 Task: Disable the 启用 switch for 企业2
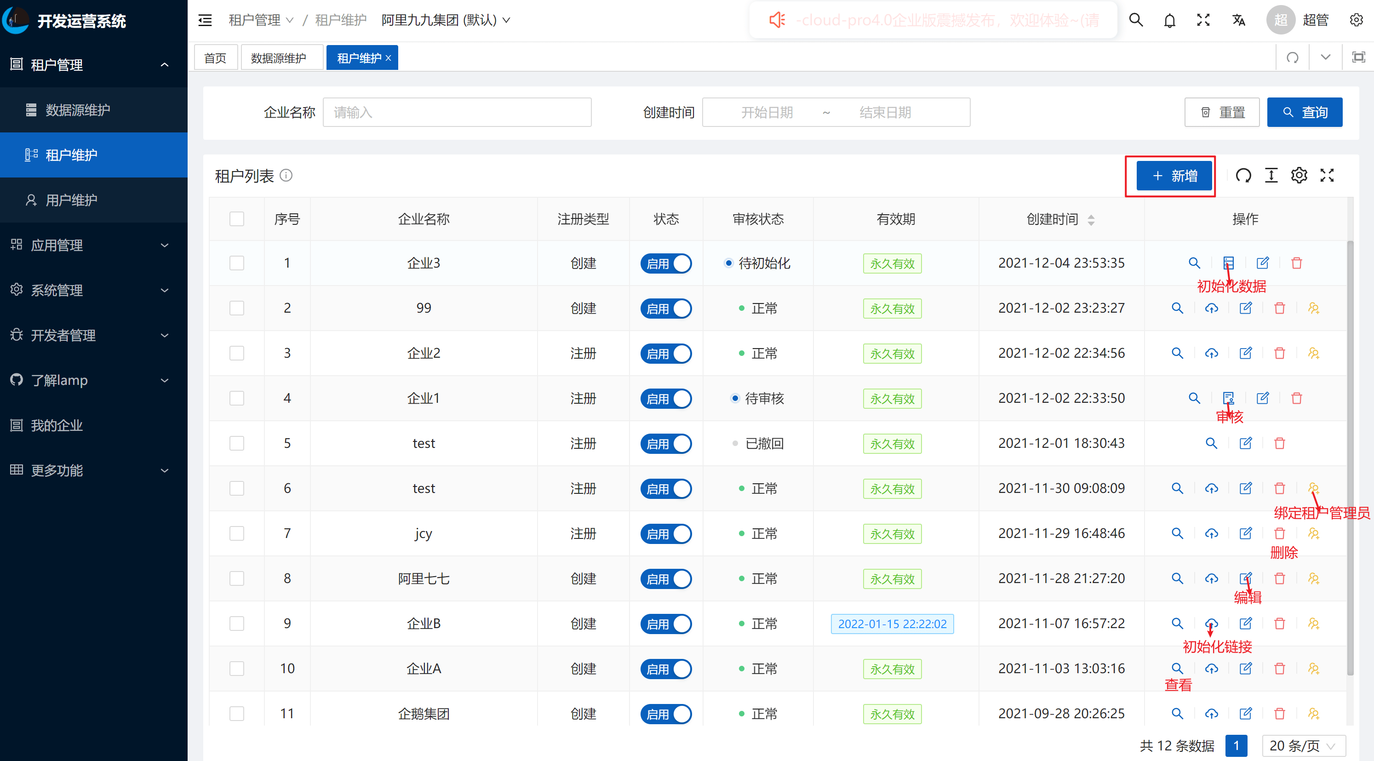666,353
